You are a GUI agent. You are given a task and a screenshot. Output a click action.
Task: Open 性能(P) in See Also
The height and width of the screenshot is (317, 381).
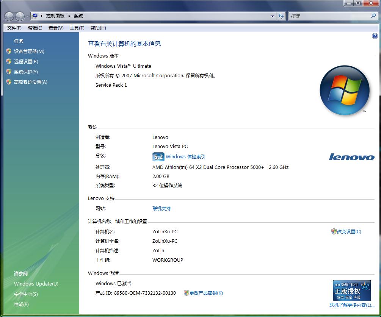[x=21, y=305]
